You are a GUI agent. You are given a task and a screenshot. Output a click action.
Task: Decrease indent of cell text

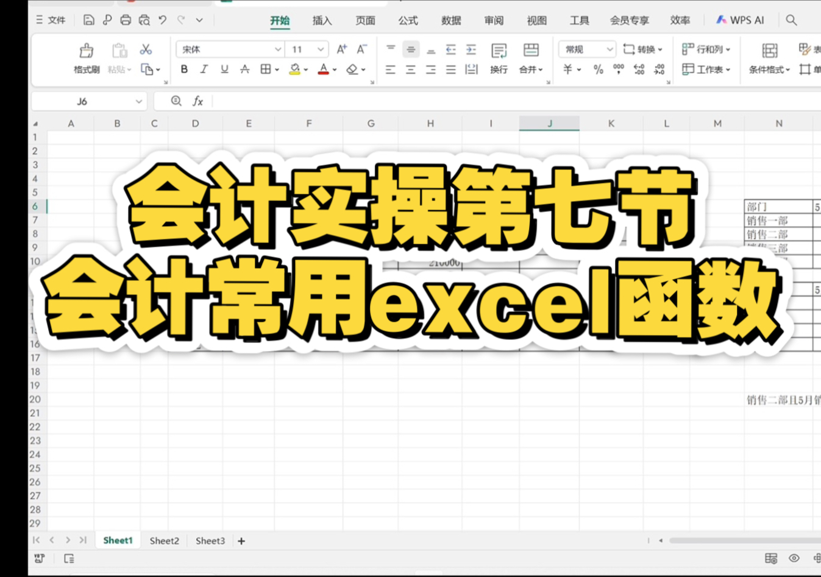tap(451, 49)
